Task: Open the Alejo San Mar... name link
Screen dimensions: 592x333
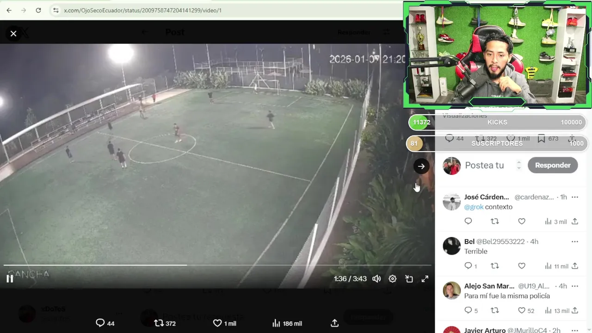Action: pyautogui.click(x=489, y=286)
